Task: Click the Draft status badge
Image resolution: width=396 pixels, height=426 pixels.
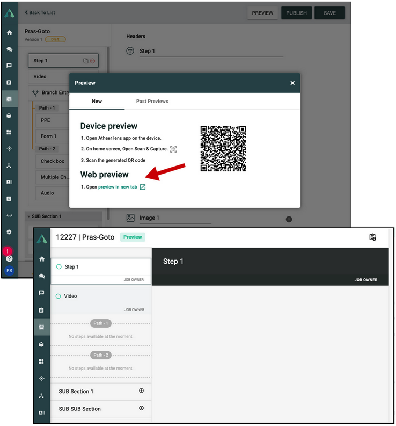Action: point(55,39)
